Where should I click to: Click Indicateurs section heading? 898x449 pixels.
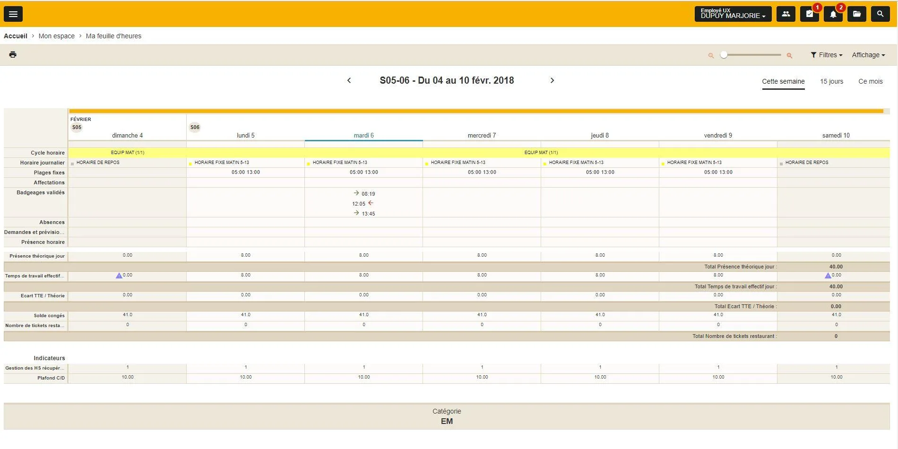pos(49,358)
